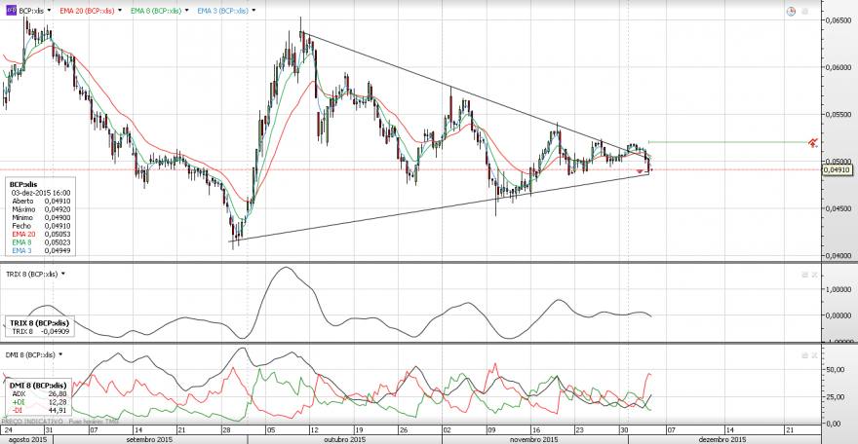Maximize the DMI 8 indicator panel

tap(805, 355)
